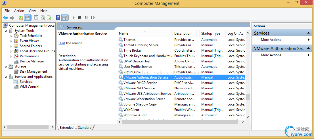Open Help with the question mark icon

[x=58, y=18]
